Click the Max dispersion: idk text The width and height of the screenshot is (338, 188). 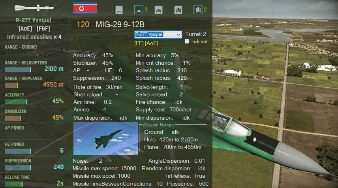(100, 118)
